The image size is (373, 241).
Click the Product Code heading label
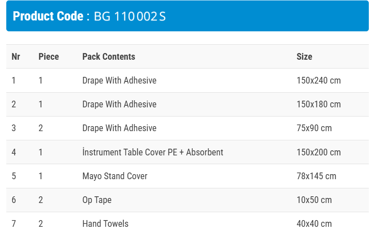pos(48,16)
